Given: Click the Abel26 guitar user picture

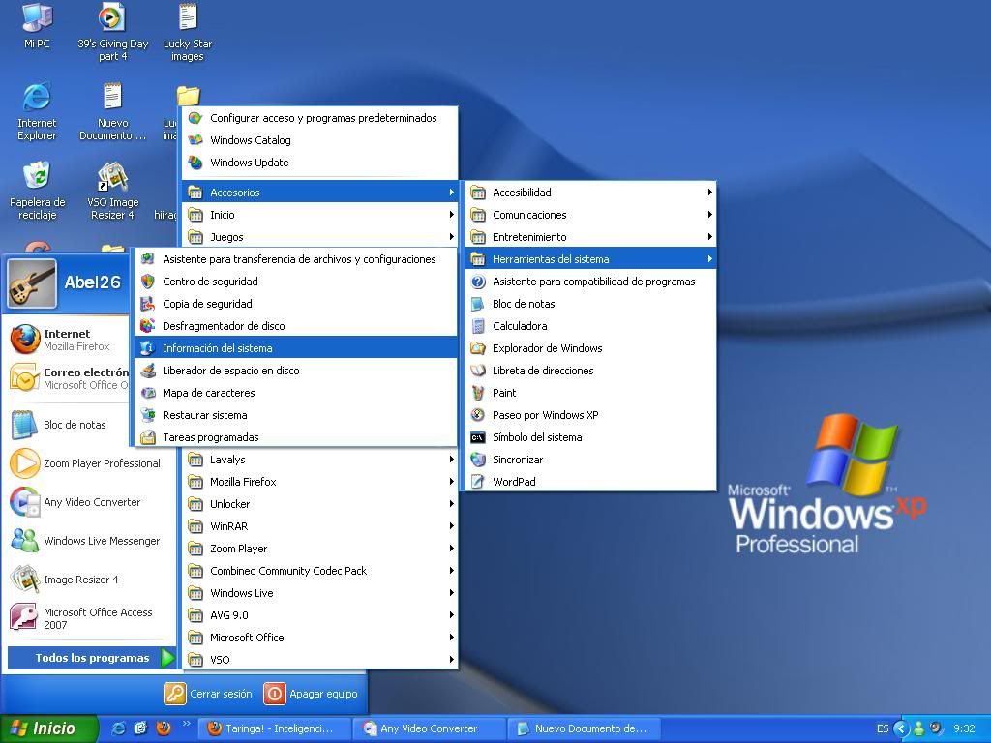Looking at the screenshot, I should (32, 283).
